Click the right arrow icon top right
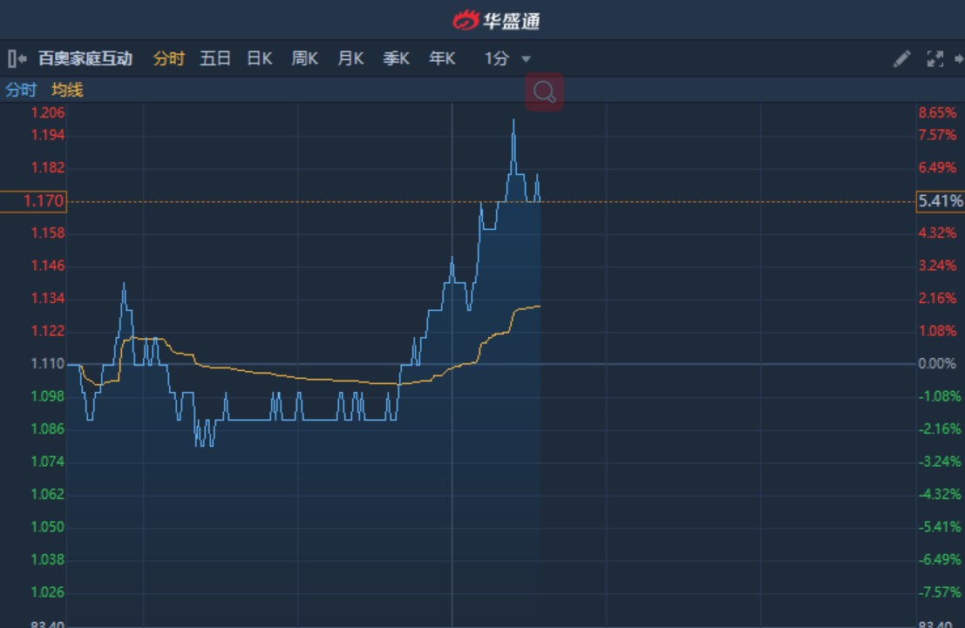Viewport: 965px width, 628px height. (x=959, y=59)
